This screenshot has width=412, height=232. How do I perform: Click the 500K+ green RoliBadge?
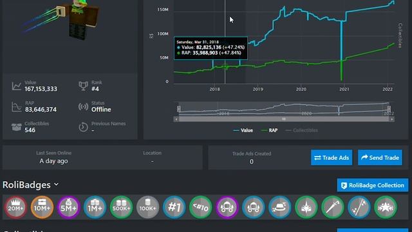(x=122, y=208)
